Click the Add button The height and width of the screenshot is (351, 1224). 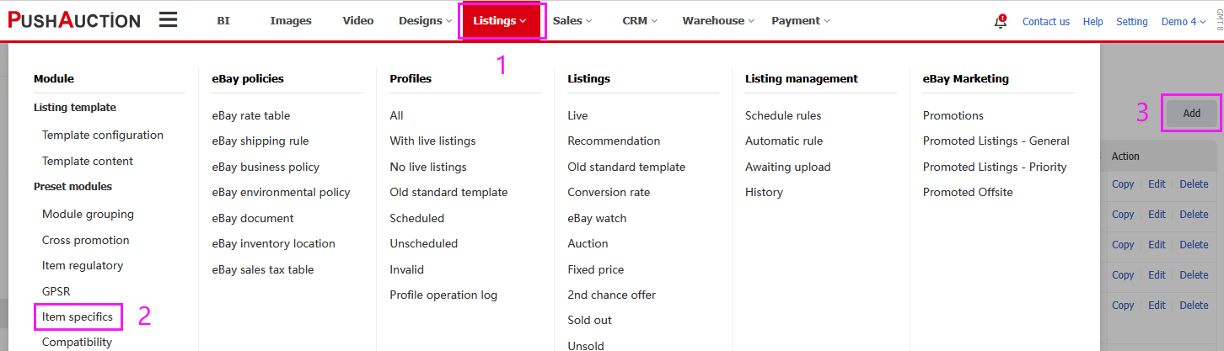(1192, 113)
